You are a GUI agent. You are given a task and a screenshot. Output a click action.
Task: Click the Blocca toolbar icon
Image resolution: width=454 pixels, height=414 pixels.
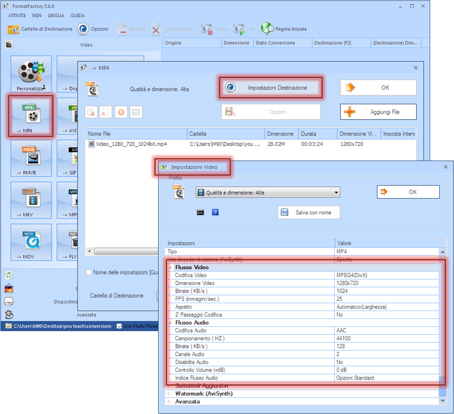click(x=207, y=29)
